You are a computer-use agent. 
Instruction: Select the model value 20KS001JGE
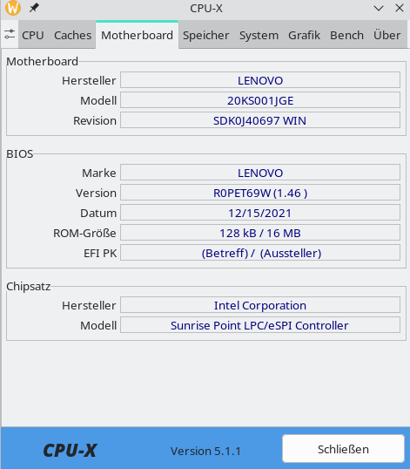[x=260, y=100]
